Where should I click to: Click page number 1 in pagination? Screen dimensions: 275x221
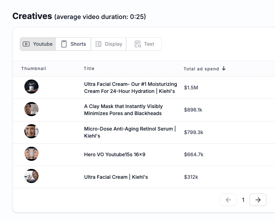pos(243,200)
